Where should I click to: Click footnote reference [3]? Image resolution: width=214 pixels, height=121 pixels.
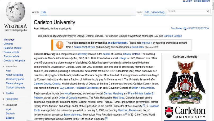pos(144,105)
